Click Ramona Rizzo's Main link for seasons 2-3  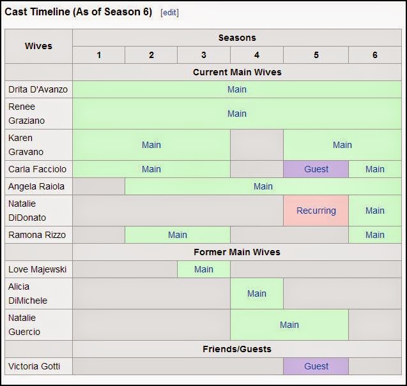178,235
